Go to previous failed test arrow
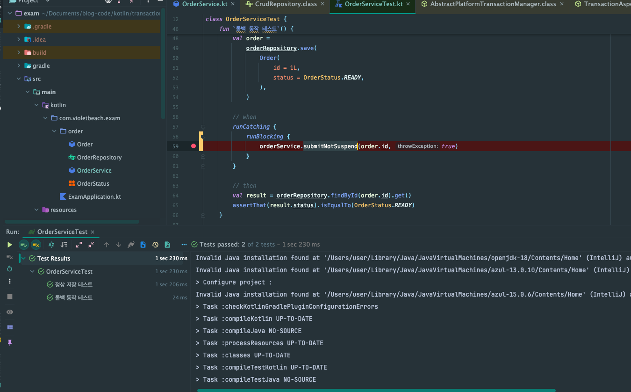 pos(107,245)
